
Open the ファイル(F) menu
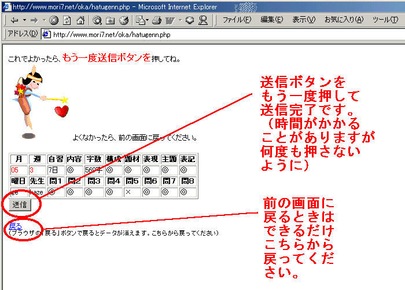point(237,20)
